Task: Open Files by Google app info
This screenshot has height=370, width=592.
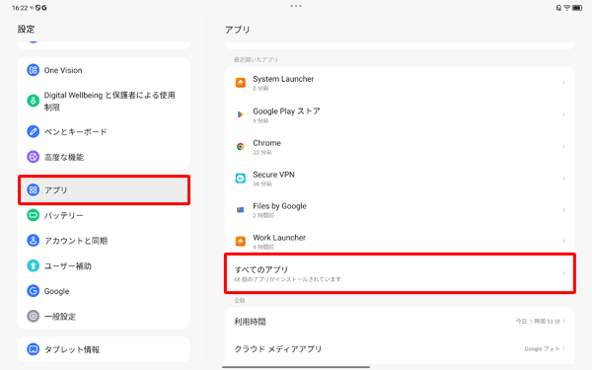Action: 400,210
